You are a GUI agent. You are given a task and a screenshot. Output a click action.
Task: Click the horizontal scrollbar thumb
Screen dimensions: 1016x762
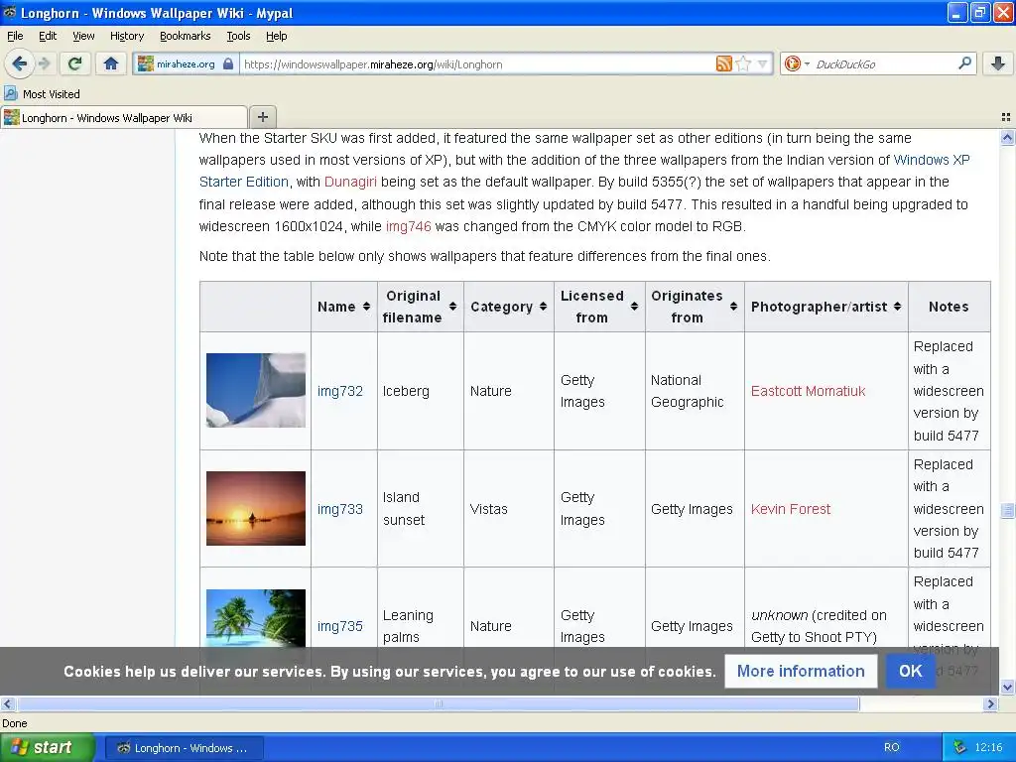point(438,703)
